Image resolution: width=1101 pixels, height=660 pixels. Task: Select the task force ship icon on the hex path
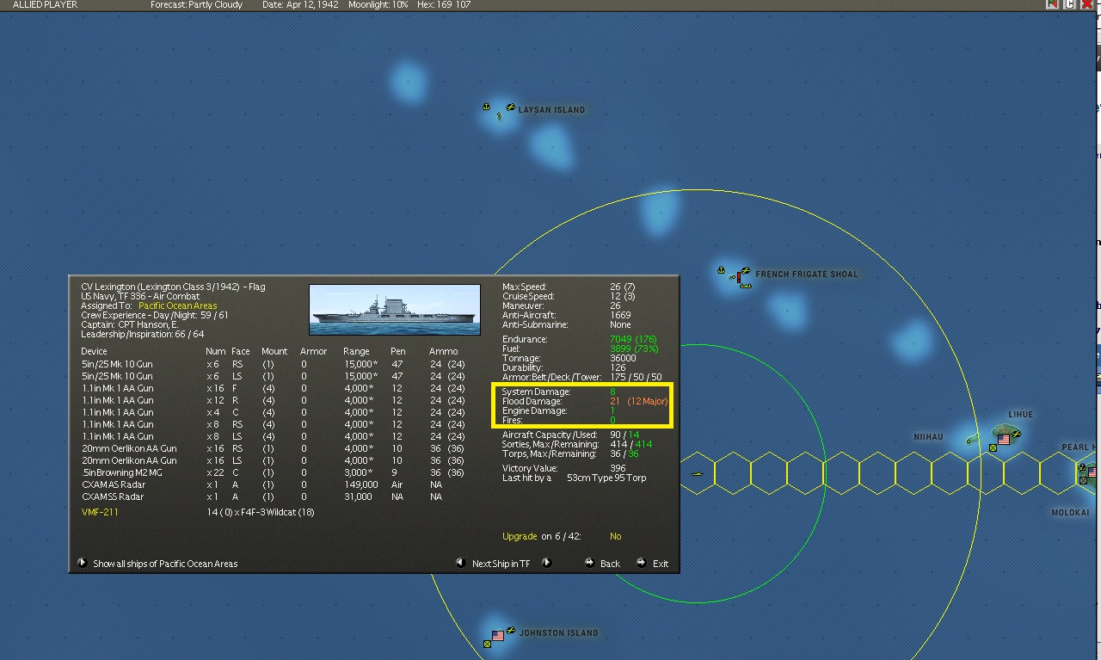click(x=697, y=473)
